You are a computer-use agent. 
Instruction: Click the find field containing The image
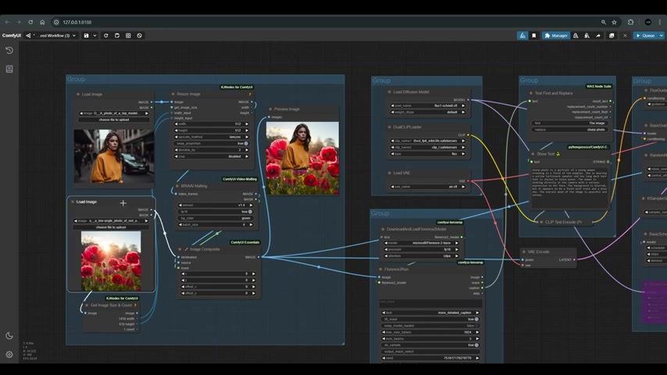tap(569, 123)
